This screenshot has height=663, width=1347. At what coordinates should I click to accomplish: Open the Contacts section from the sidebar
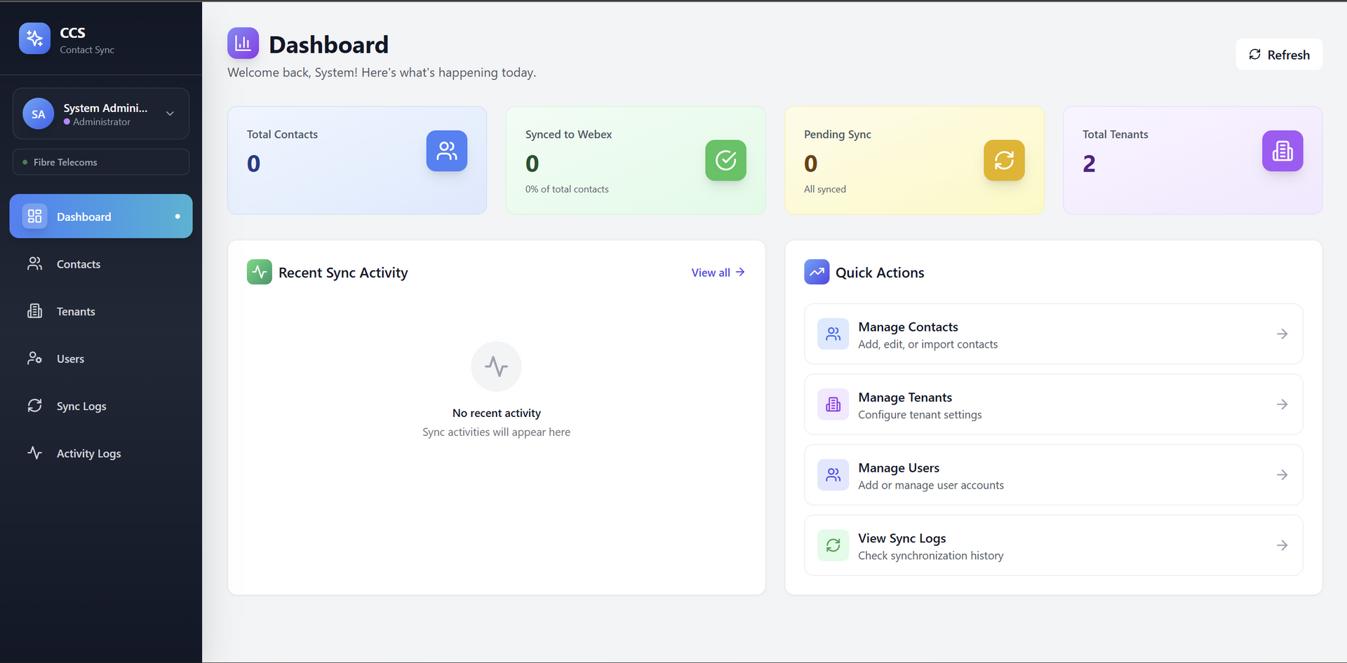point(79,264)
